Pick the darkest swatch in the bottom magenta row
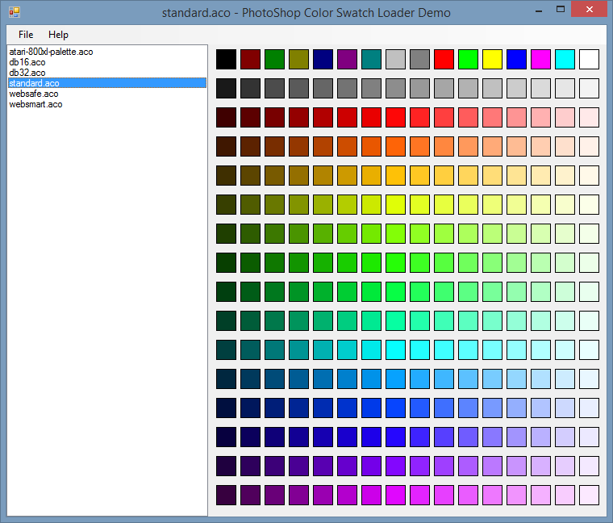The image size is (613, 523). (x=226, y=495)
